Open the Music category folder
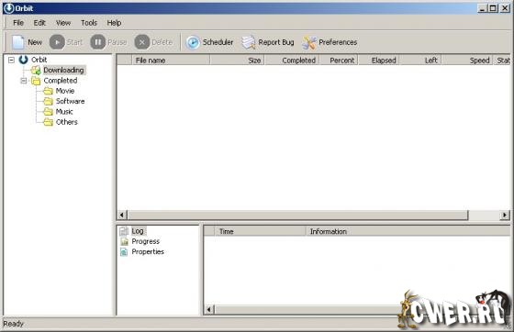The width and height of the screenshot is (514, 332). pos(64,112)
